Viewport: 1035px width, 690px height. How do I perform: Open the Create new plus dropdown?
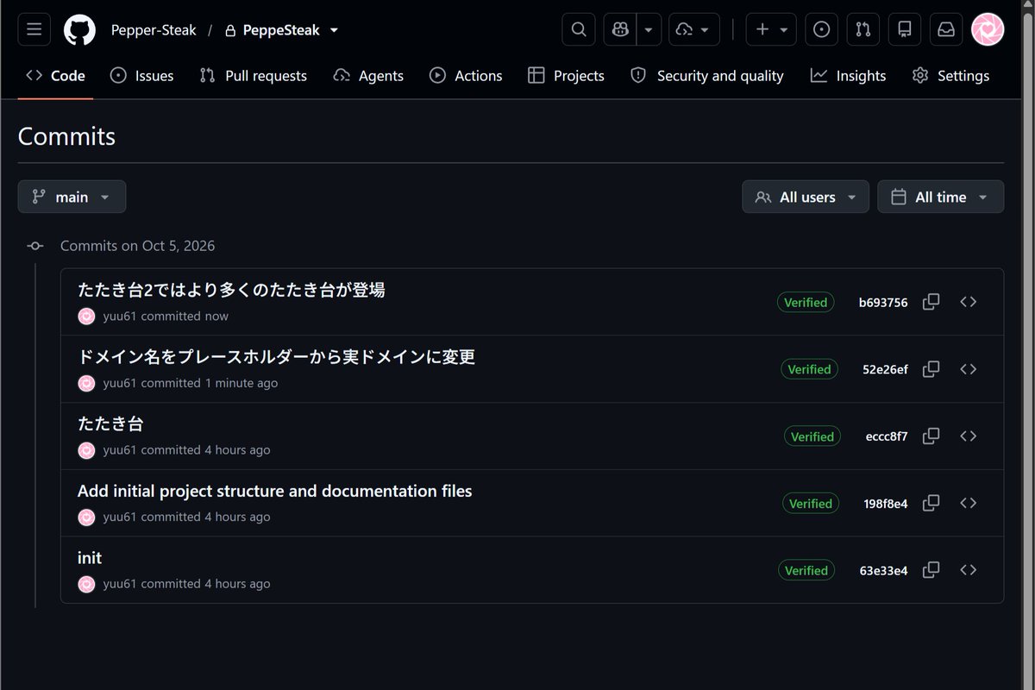[772, 30]
